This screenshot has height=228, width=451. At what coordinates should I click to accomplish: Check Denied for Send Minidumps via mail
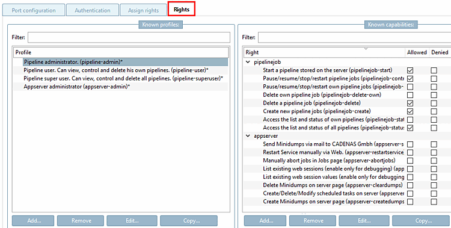[434, 144]
